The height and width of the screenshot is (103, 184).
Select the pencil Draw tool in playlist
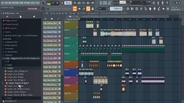tap(51, 13)
